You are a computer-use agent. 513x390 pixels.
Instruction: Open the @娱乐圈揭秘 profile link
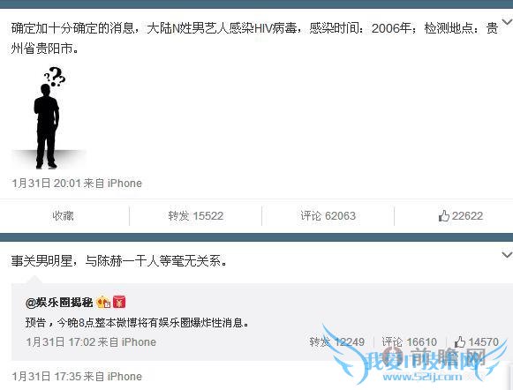click(59, 303)
